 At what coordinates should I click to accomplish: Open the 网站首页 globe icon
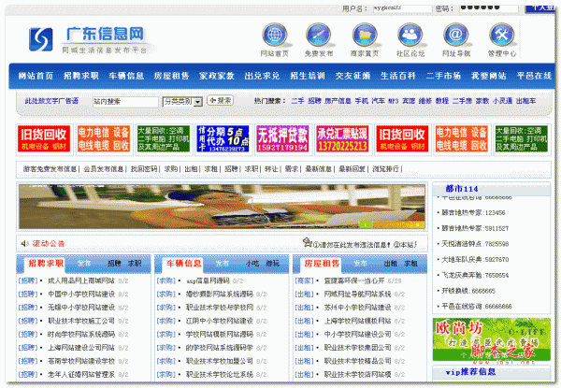click(274, 35)
